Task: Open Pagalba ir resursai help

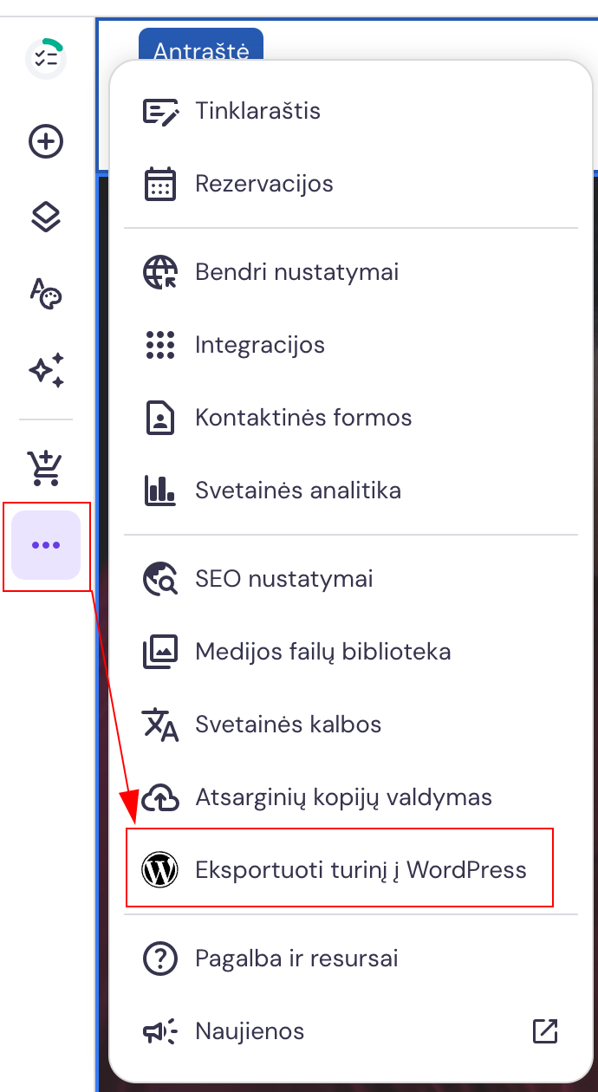Action: click(x=296, y=959)
